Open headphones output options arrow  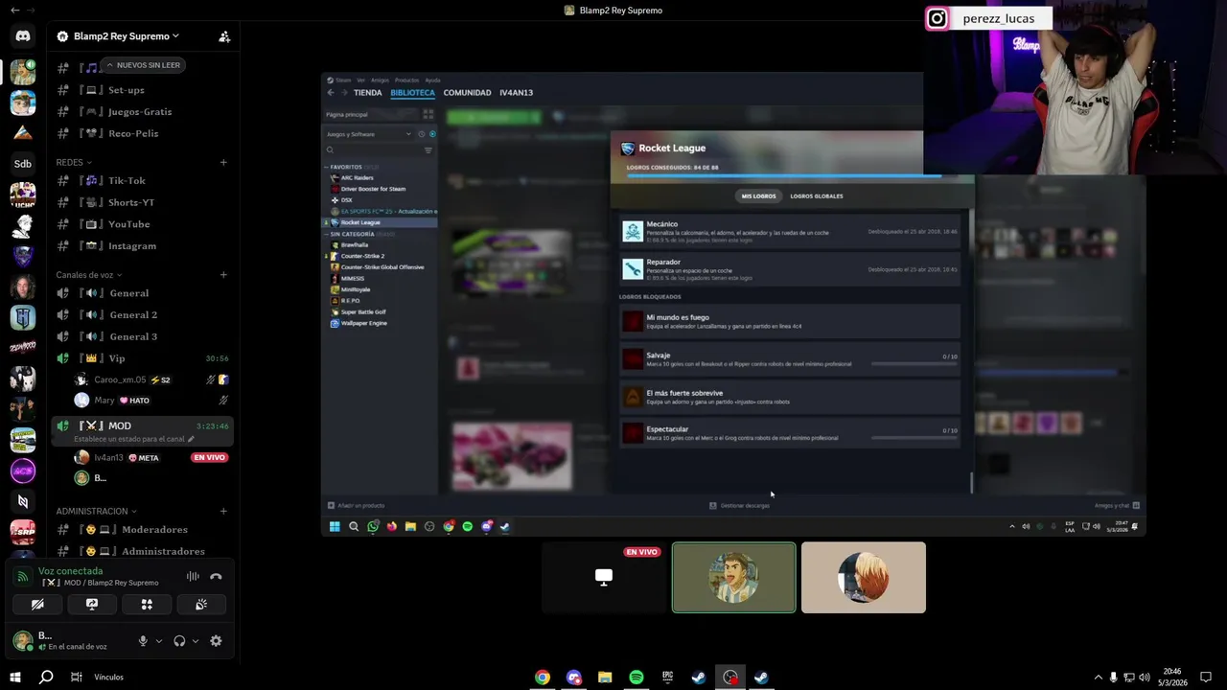point(196,641)
